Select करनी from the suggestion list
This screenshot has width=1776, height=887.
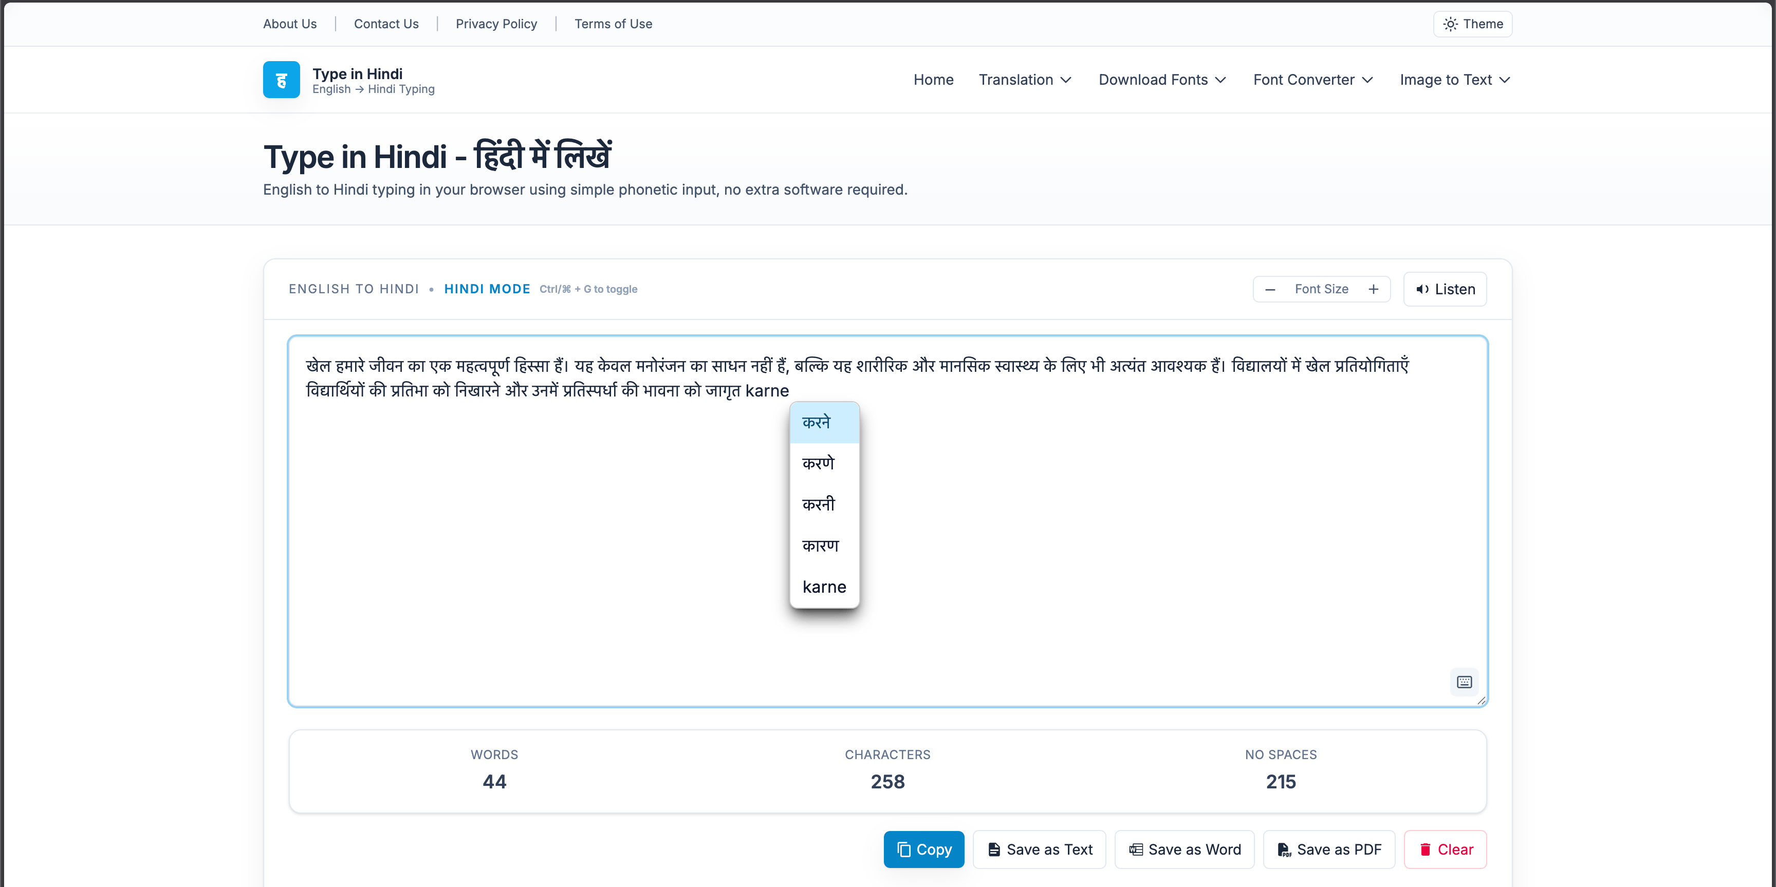click(820, 504)
